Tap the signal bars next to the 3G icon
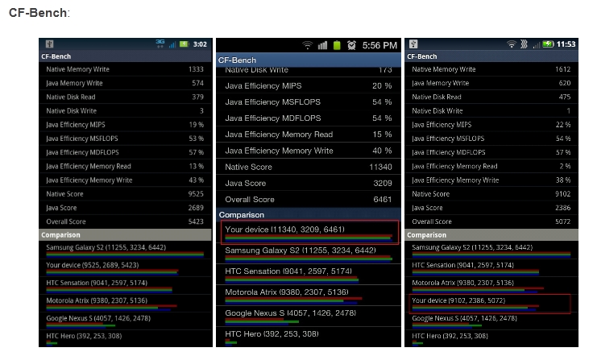This screenshot has height=356, width=593. click(x=172, y=44)
